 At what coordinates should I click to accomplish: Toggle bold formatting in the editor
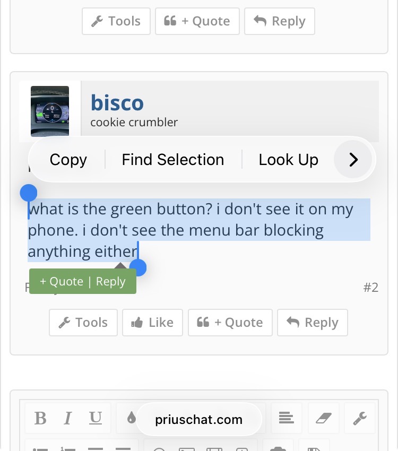(x=40, y=419)
